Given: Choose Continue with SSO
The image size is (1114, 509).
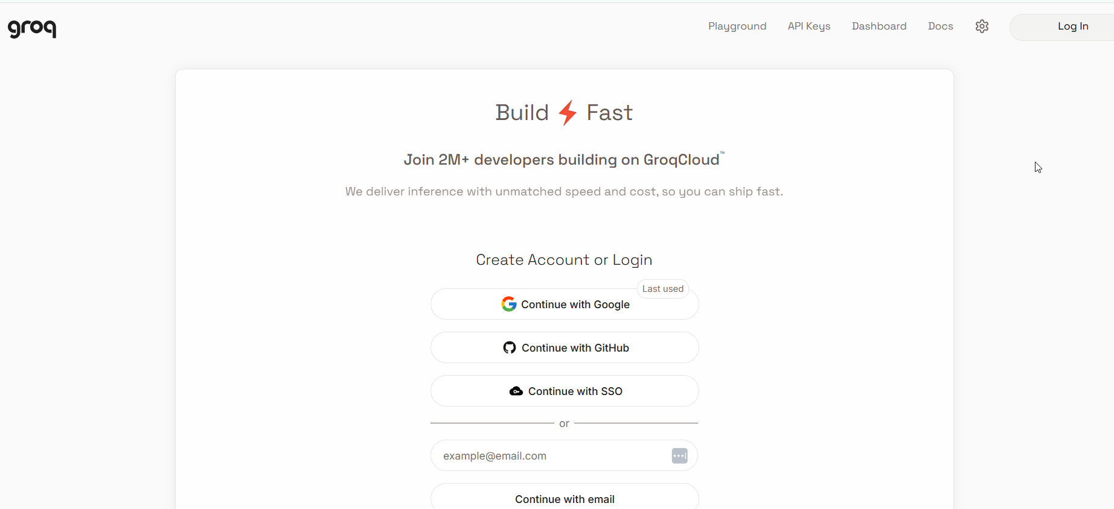Looking at the screenshot, I should (565, 391).
